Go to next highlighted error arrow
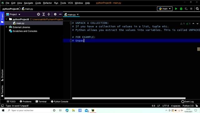Image resolution: width=200 pixels, height=113 pixels. point(197,24)
